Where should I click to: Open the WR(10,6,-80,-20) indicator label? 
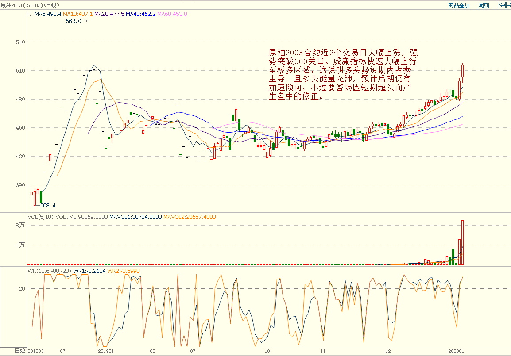click(x=49, y=271)
